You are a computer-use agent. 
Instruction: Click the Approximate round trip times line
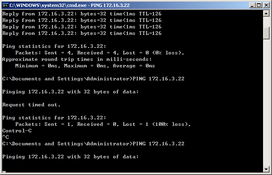point(77,59)
